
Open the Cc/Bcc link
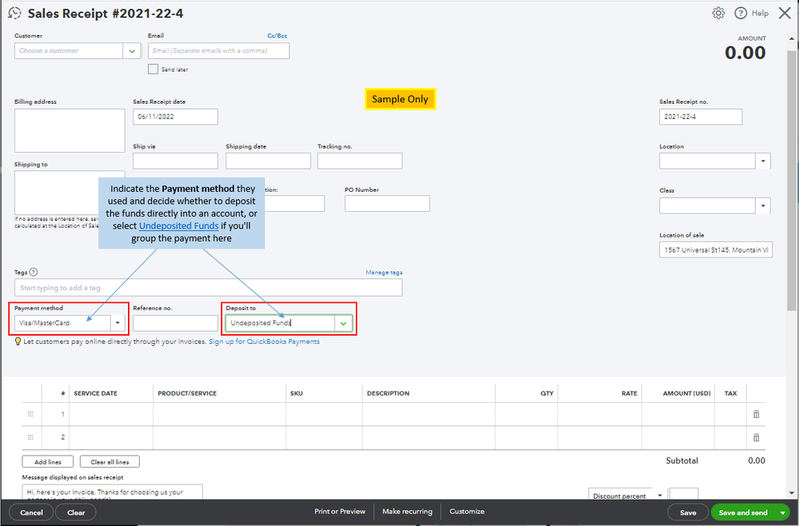[x=278, y=36]
